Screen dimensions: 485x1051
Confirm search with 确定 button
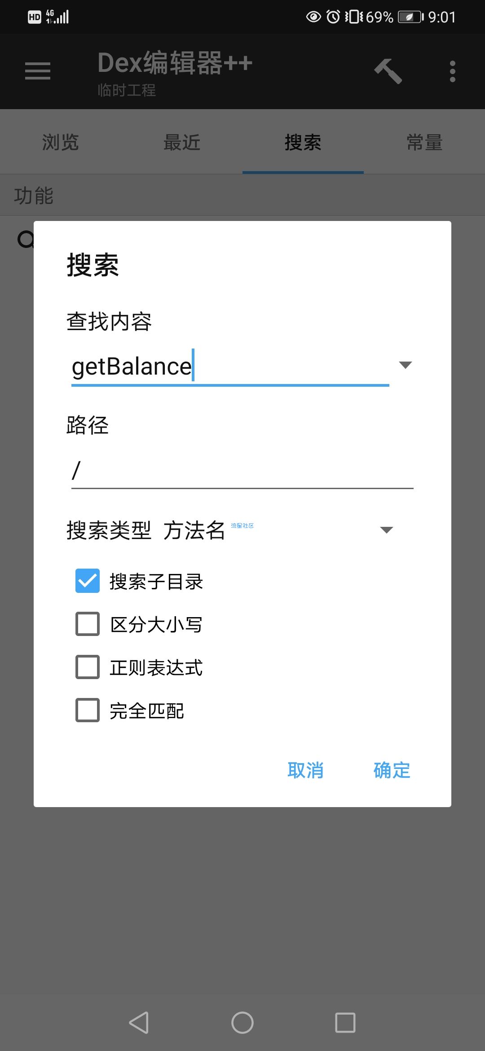[392, 770]
